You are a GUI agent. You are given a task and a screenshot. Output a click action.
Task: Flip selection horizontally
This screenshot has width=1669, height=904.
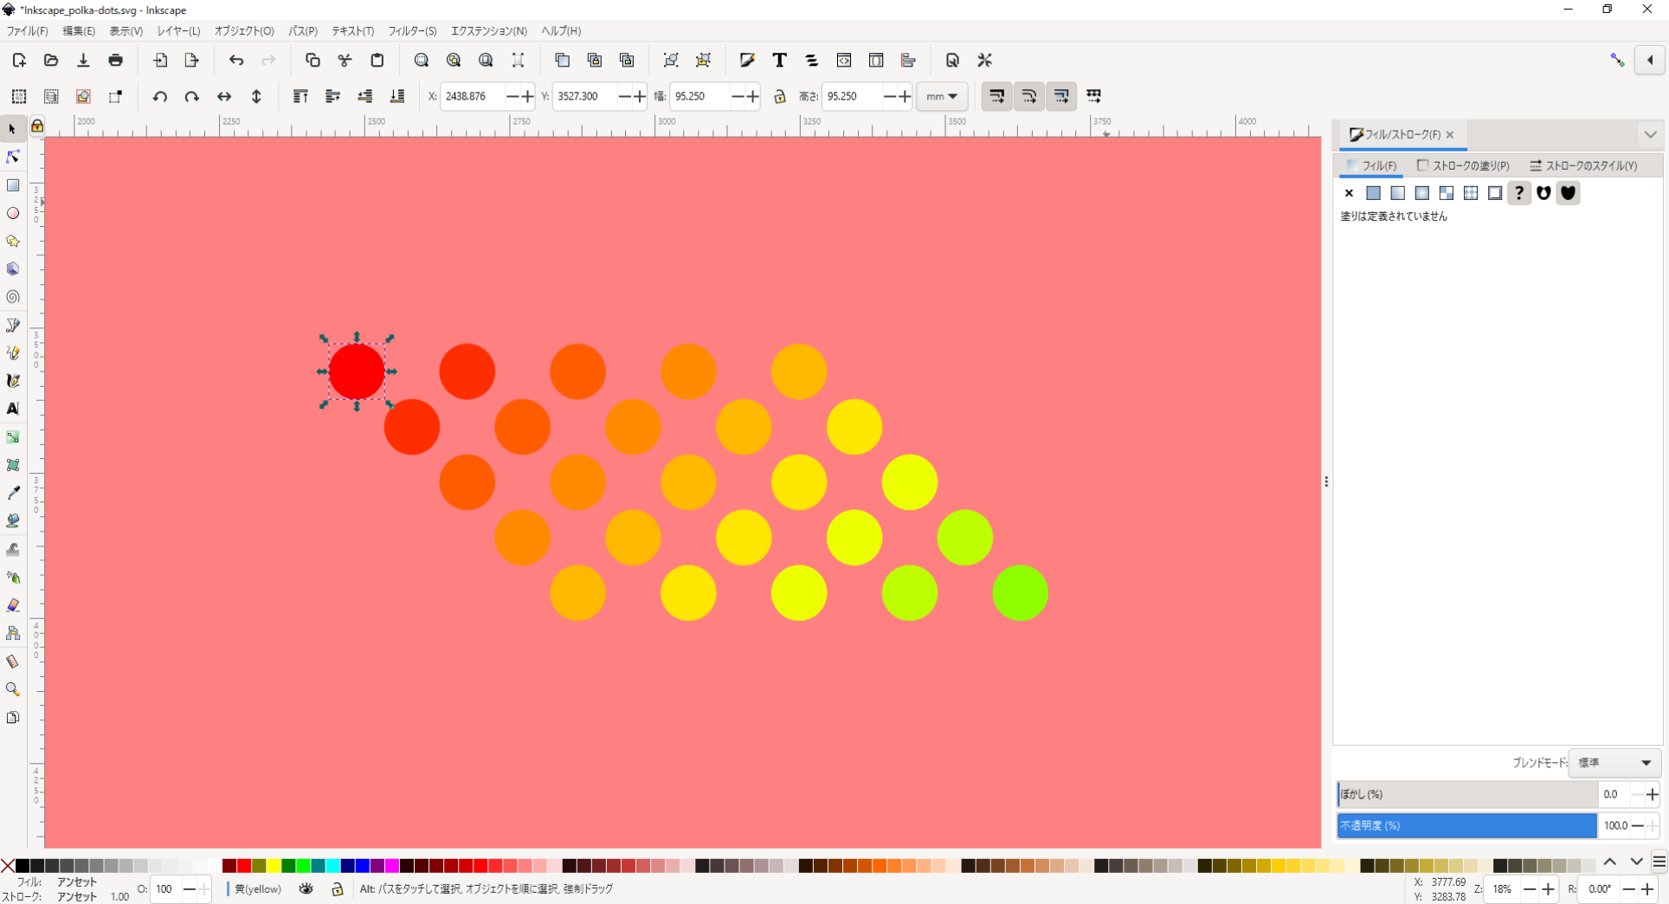224,96
